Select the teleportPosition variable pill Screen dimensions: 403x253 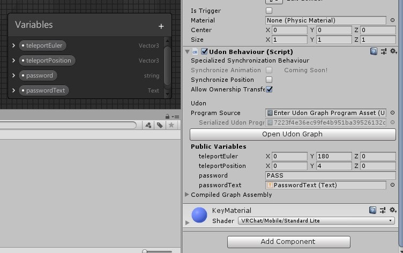[47, 60]
